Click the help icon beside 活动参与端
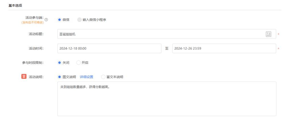 (46, 20)
